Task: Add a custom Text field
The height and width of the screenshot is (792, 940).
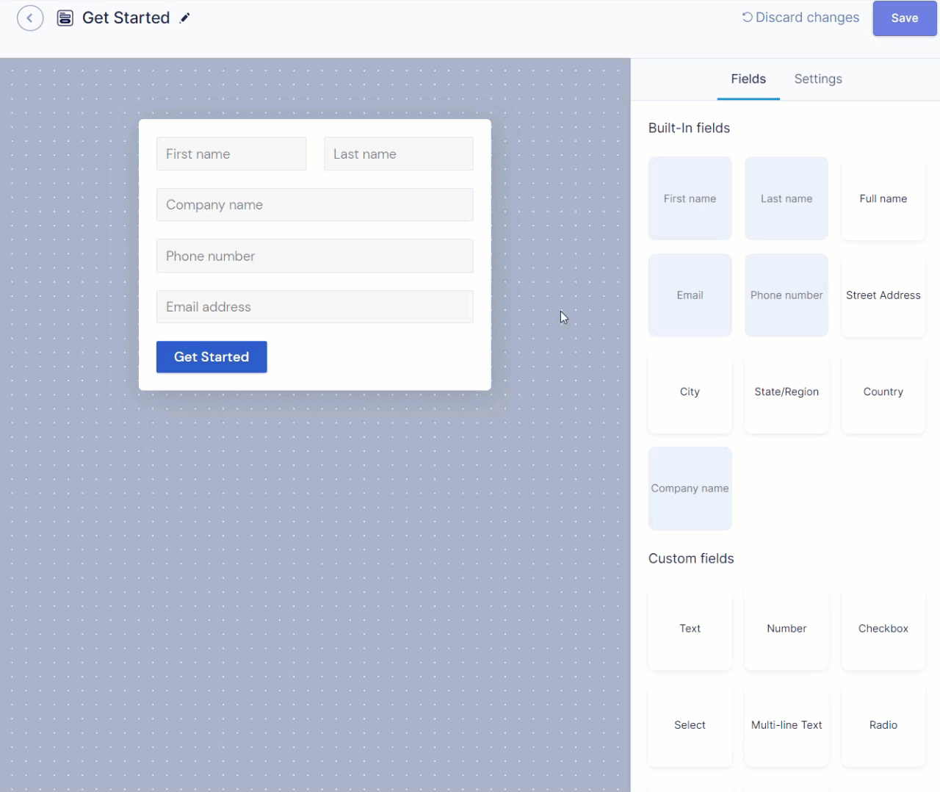Action: click(690, 628)
